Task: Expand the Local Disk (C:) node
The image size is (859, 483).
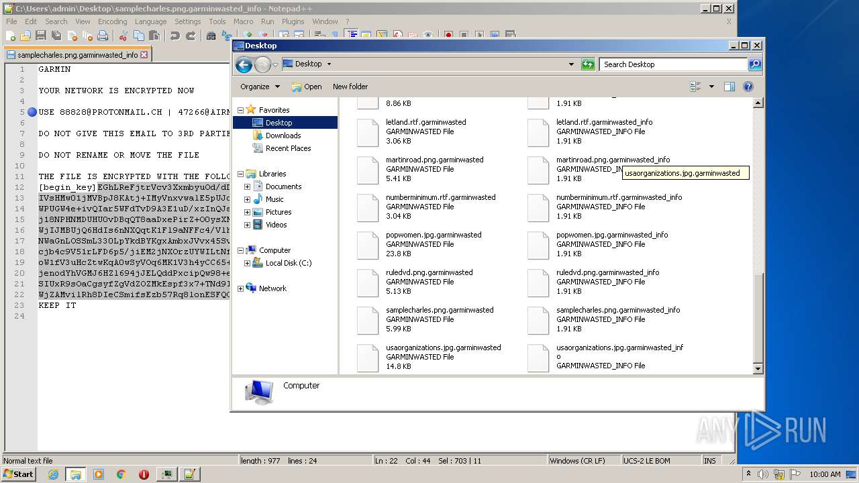Action: pyautogui.click(x=248, y=263)
